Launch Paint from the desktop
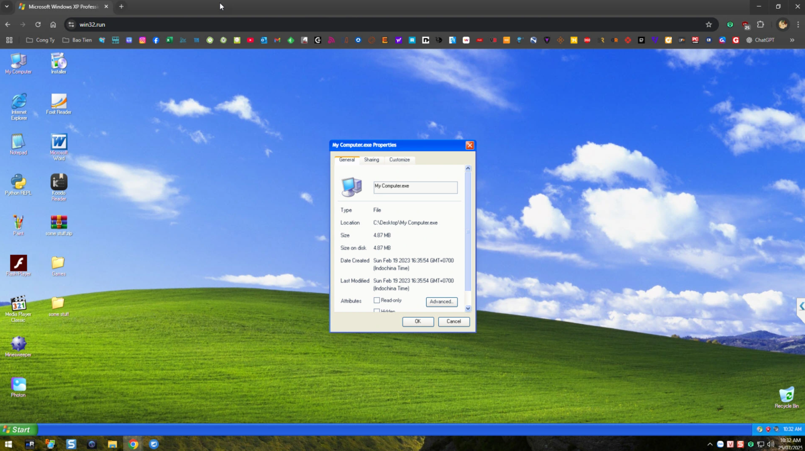The height and width of the screenshot is (451, 805). pyautogui.click(x=19, y=225)
